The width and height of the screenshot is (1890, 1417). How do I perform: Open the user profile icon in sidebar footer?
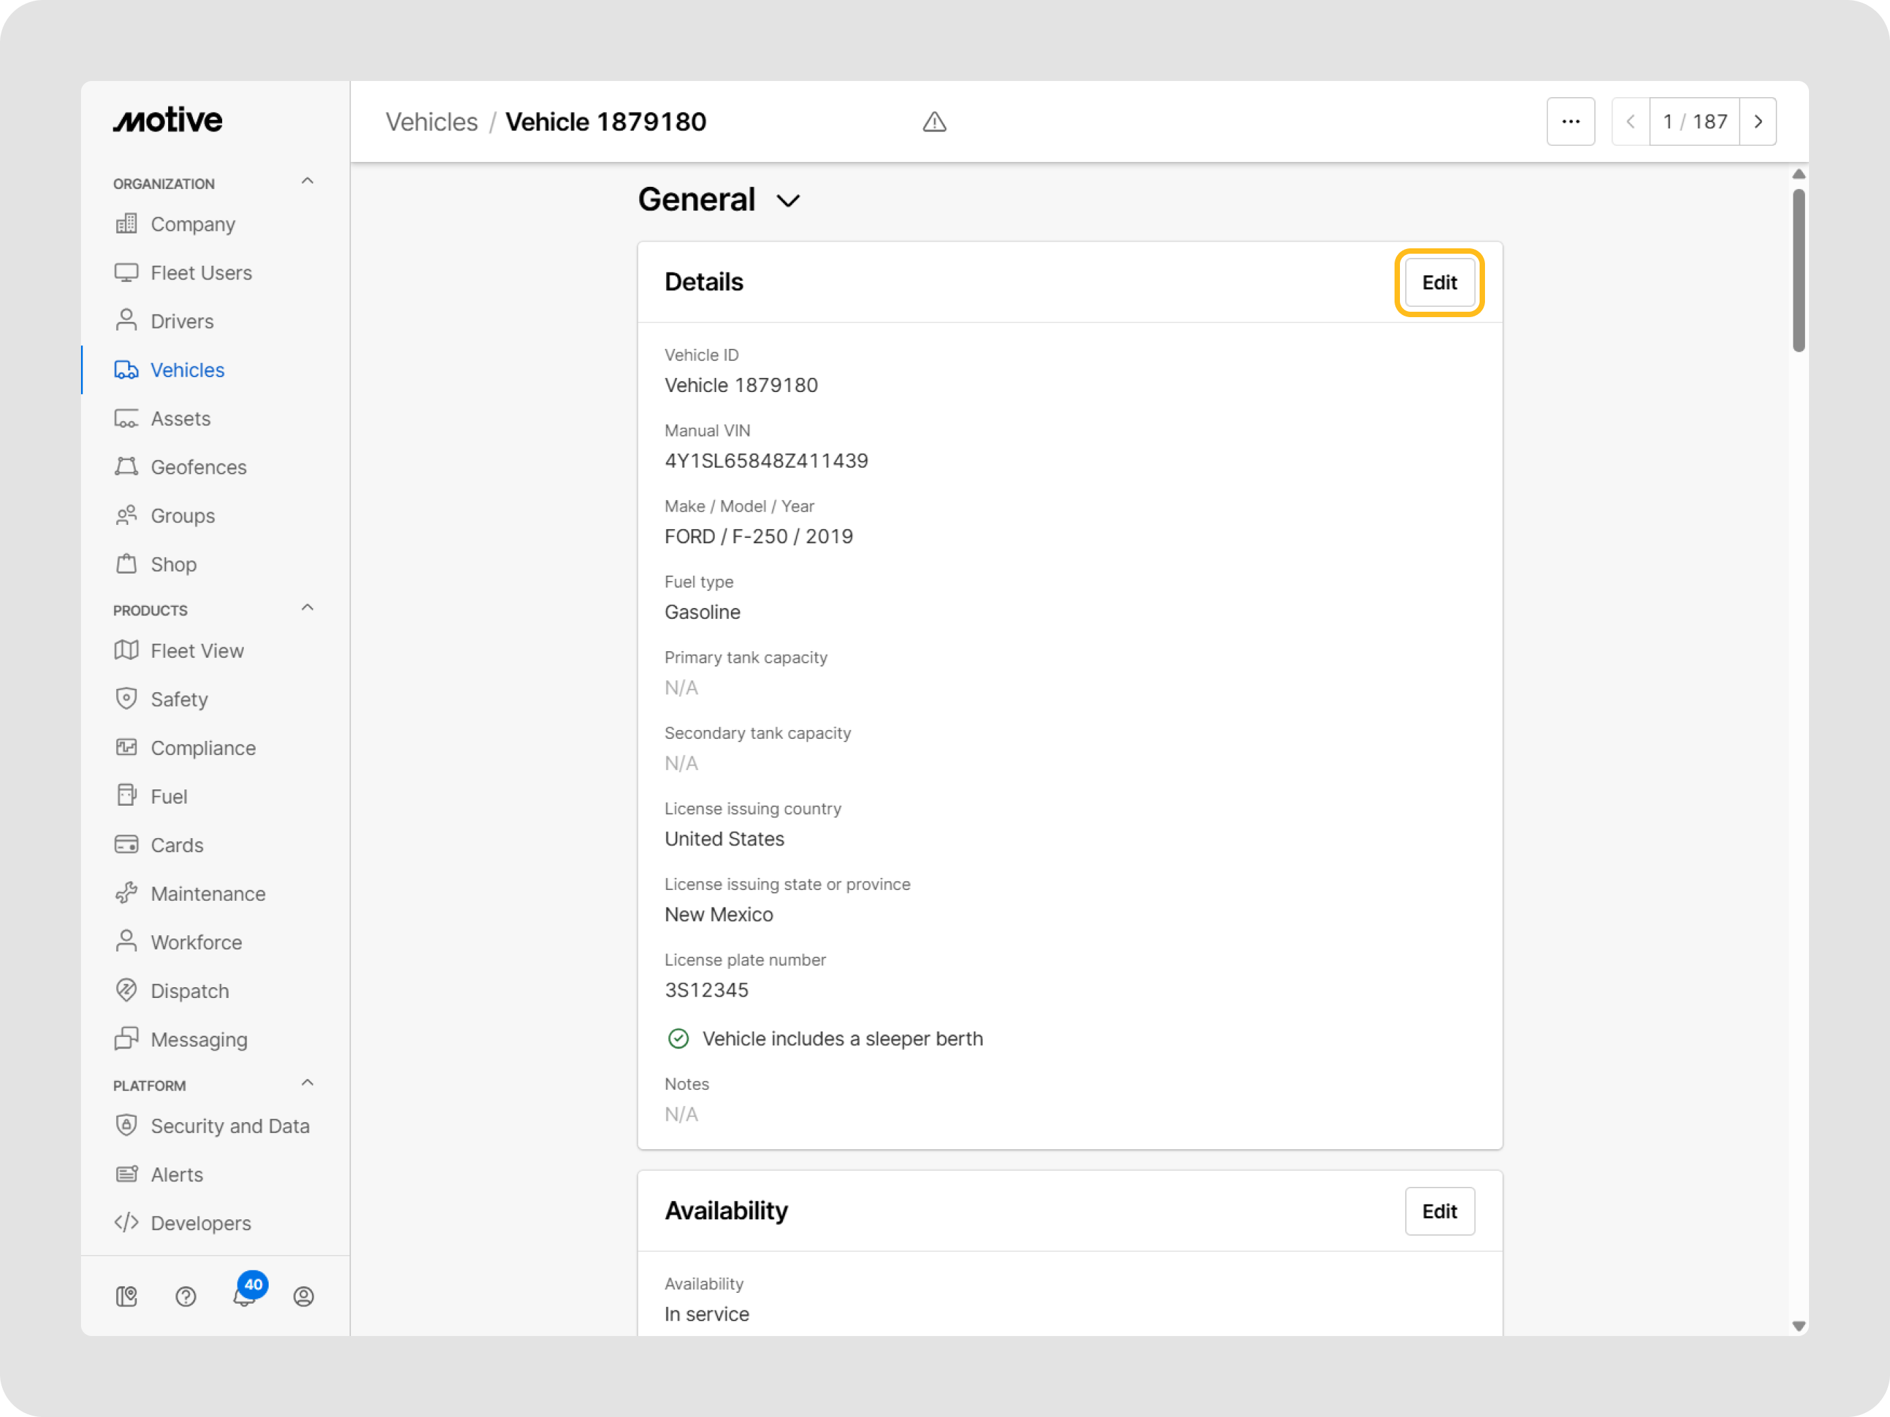(x=303, y=1297)
